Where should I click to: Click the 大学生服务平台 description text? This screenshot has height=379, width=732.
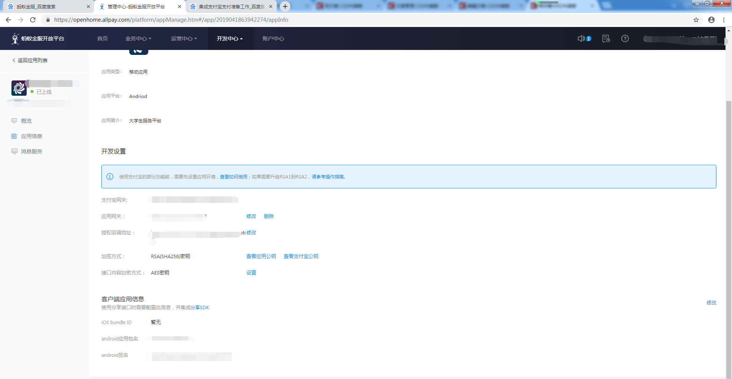145,121
